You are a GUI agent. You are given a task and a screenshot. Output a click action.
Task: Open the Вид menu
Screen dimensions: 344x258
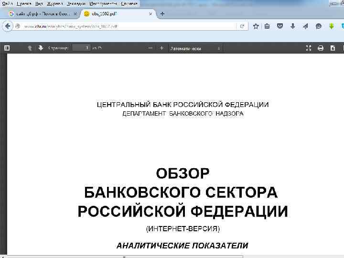tap(39, 3)
